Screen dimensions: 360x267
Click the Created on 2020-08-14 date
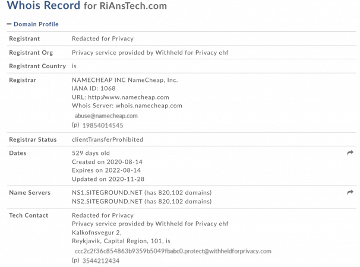tap(107, 162)
